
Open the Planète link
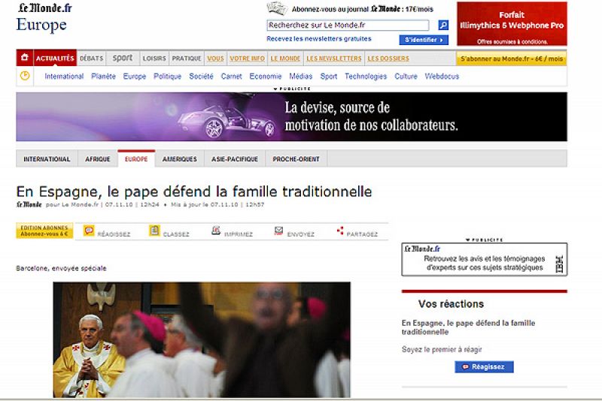coord(103,76)
